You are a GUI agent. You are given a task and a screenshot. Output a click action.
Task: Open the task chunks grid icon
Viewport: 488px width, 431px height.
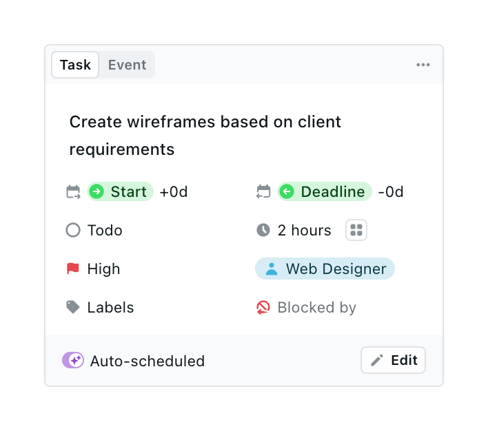tap(356, 231)
